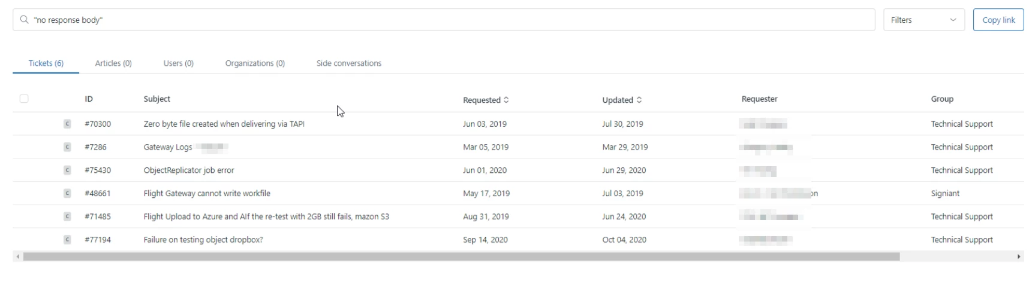Click the status icon beside ticket #71485
The height and width of the screenshot is (281, 1035).
(x=67, y=216)
